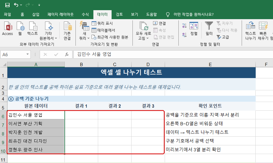
Task: Expand the Name Box dropdown arrow
Action: (x=27, y=54)
